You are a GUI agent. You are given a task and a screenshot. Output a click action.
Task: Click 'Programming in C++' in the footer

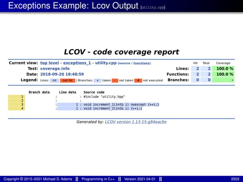coord(98,179)
